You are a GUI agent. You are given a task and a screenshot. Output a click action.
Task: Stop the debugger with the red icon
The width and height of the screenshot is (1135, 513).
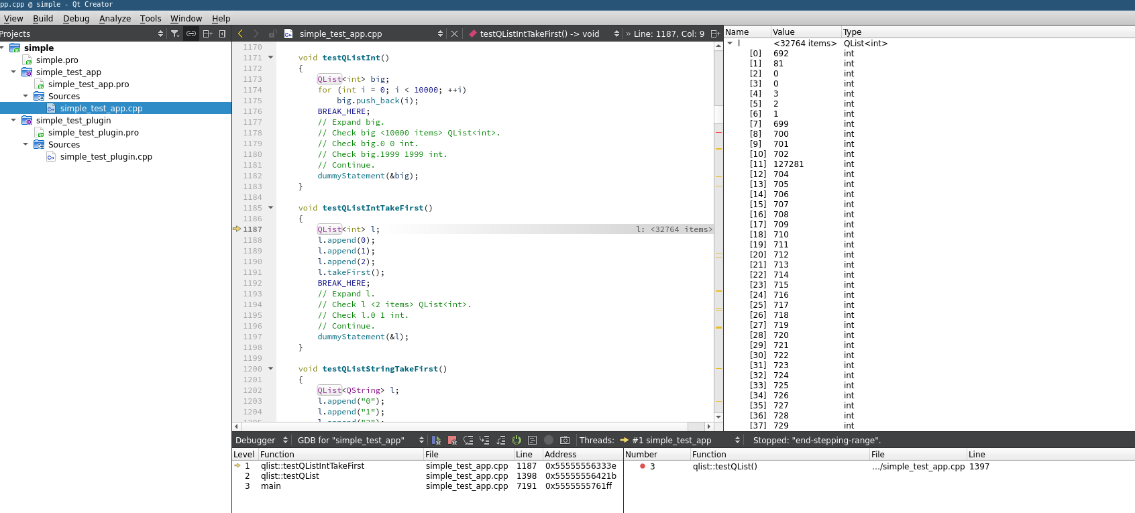452,441
